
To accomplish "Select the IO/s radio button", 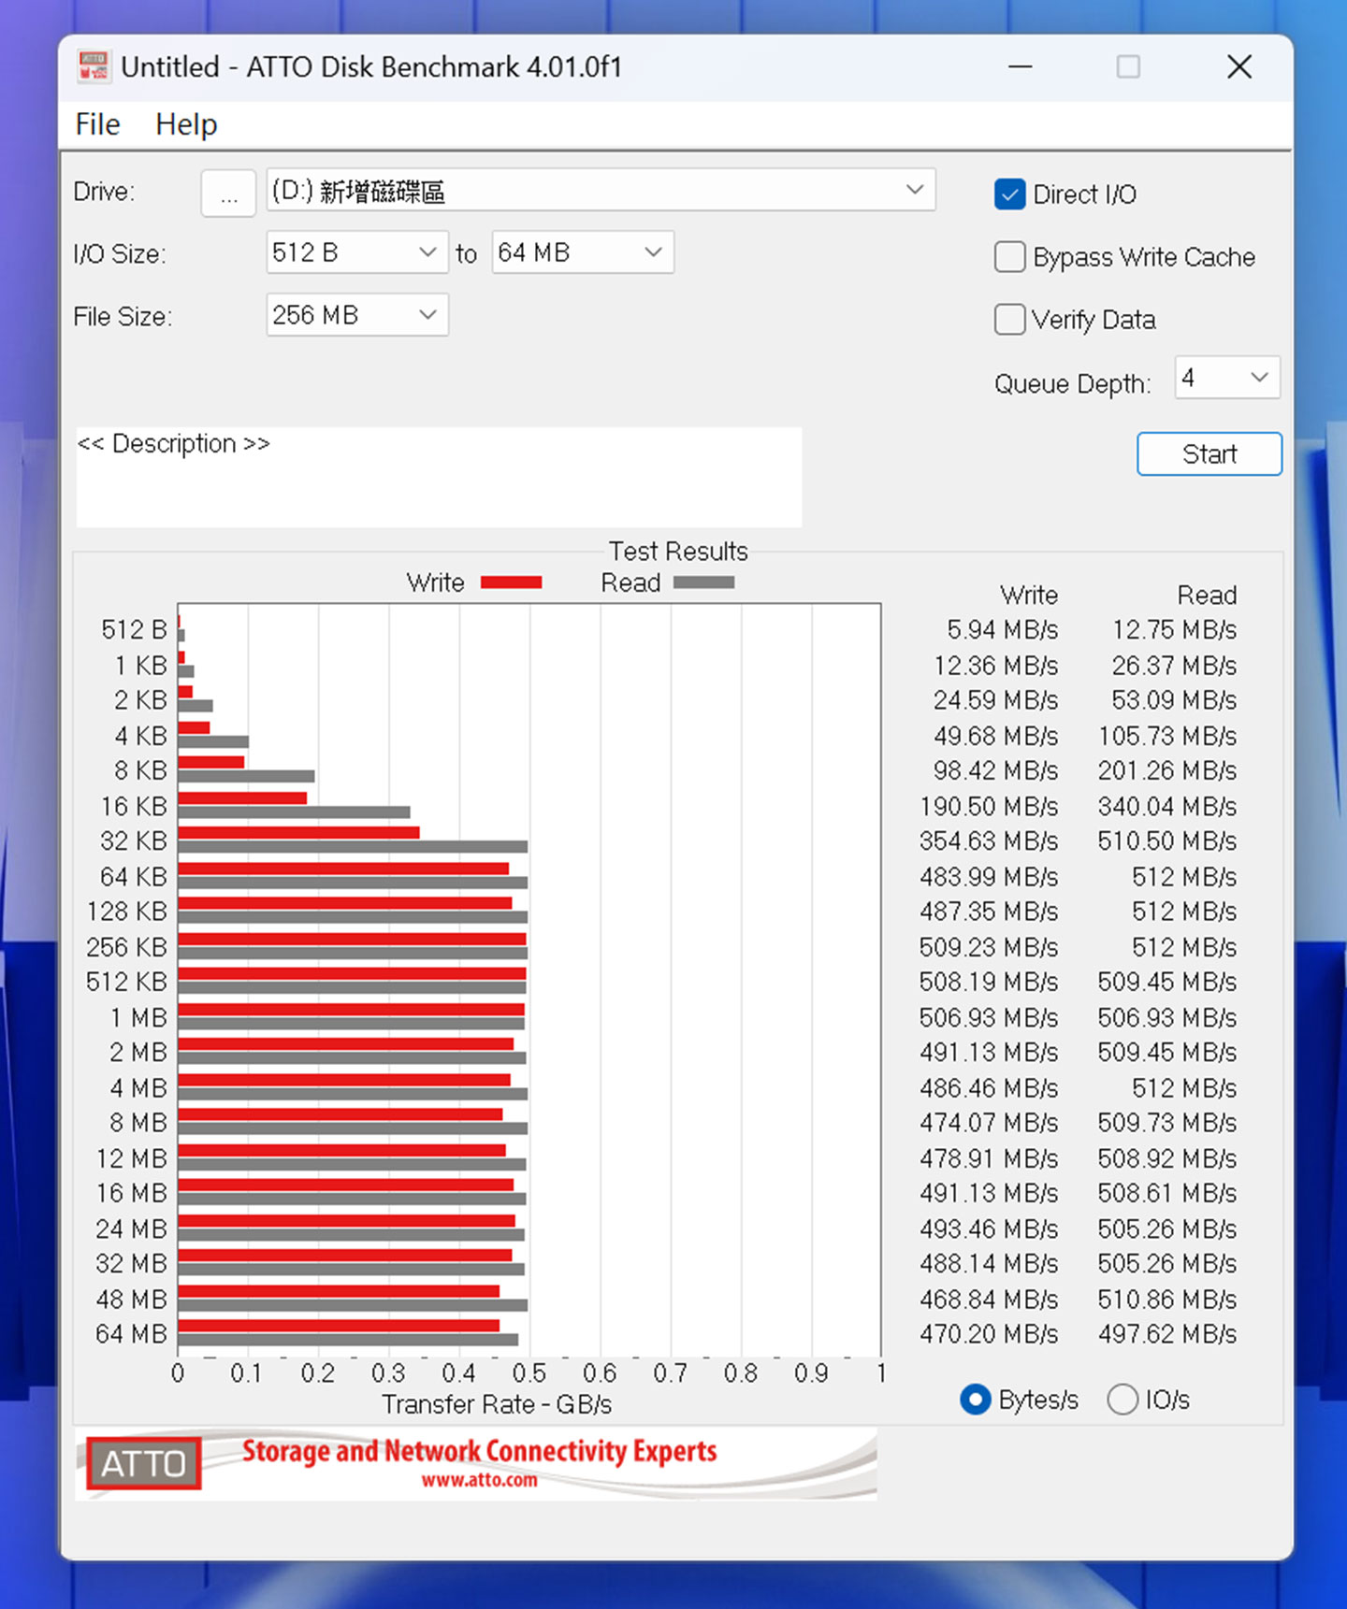I will [1122, 1400].
